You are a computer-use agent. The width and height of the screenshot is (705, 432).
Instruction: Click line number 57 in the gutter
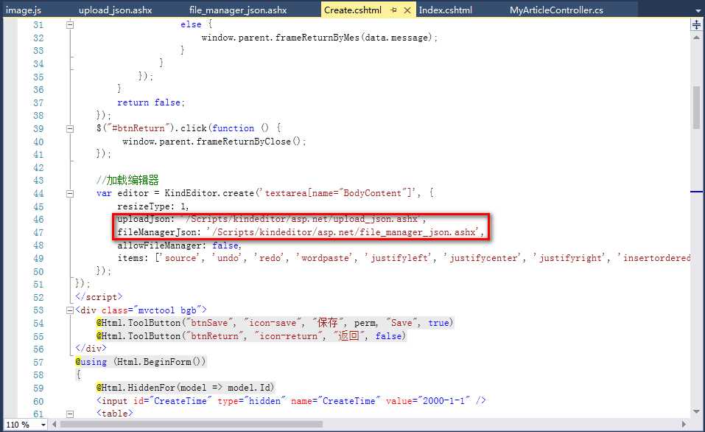point(38,362)
